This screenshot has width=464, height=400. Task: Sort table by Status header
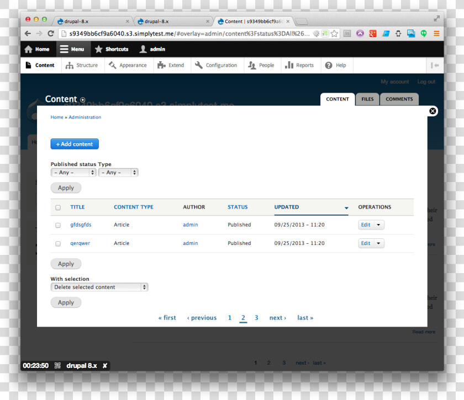pyautogui.click(x=238, y=207)
